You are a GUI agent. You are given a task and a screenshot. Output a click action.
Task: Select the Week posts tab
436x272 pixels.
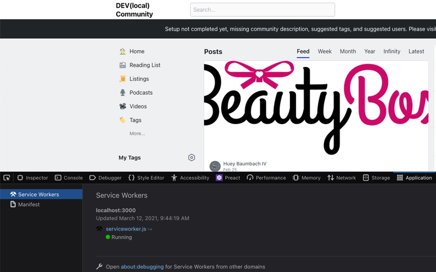click(325, 51)
